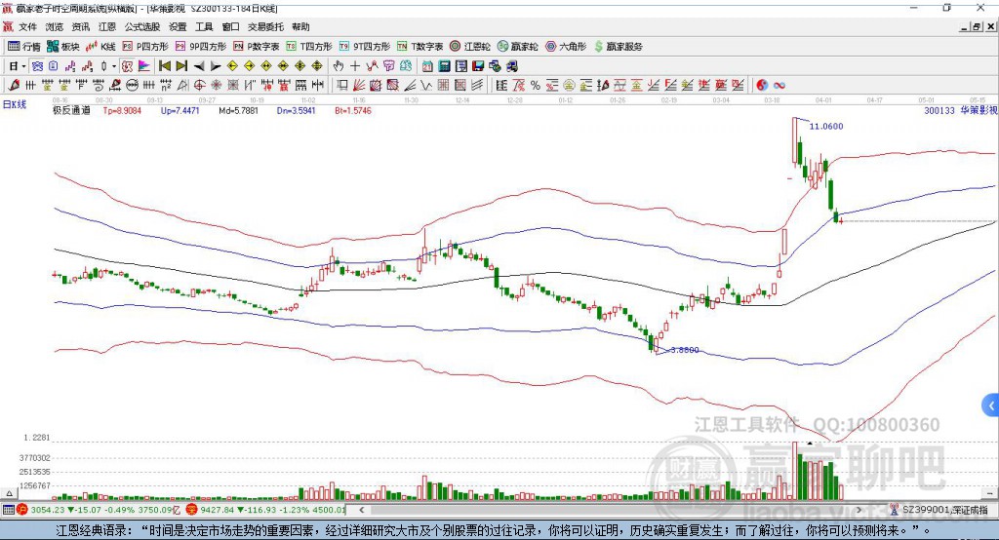Viewport: 999px width, 540px height.
Task: Click the red floppy save icon
Action: click(x=478, y=66)
